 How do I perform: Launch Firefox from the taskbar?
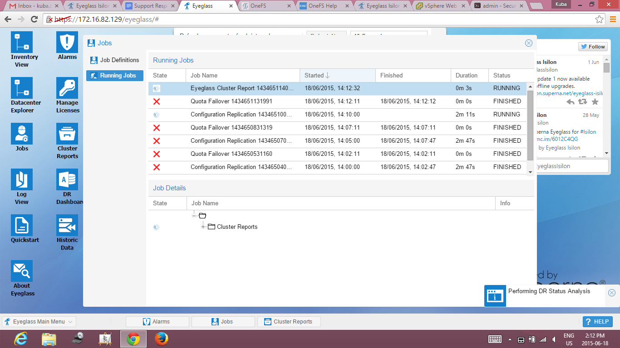click(x=161, y=338)
